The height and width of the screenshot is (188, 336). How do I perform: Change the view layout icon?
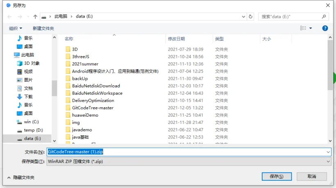click(303, 28)
